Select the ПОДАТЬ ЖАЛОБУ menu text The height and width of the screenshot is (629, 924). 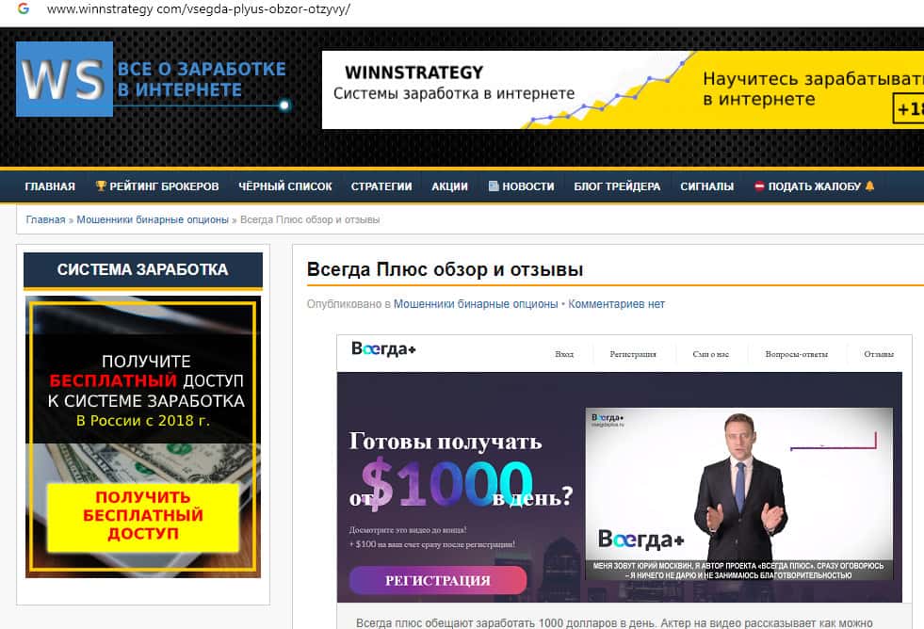[x=815, y=186]
